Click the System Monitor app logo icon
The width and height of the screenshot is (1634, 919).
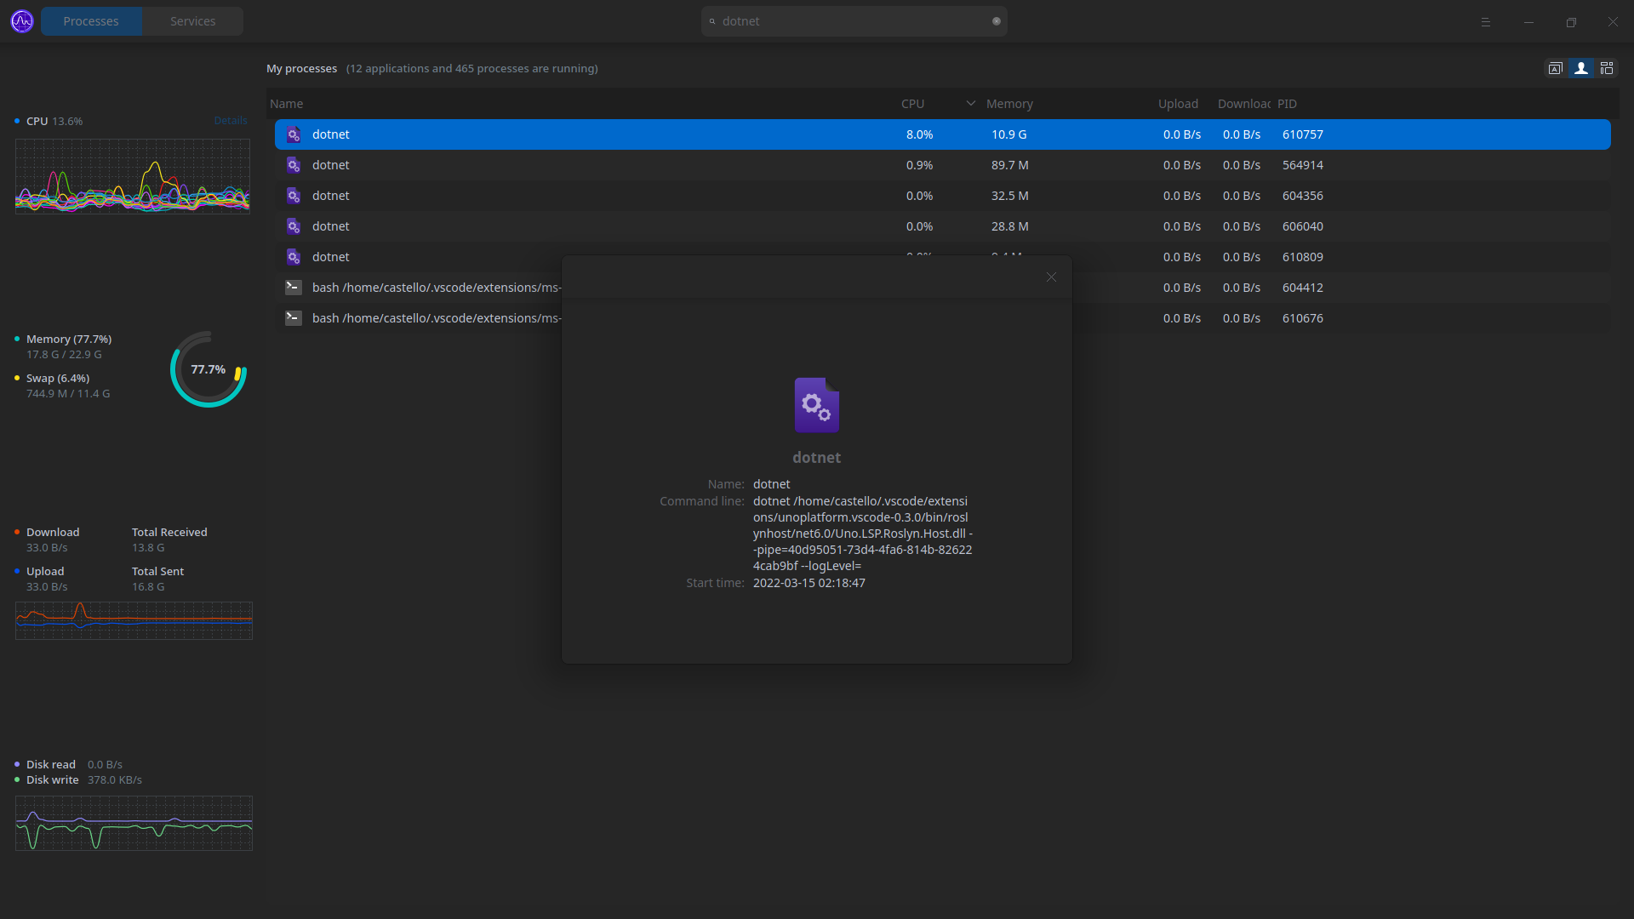pyautogui.click(x=22, y=21)
